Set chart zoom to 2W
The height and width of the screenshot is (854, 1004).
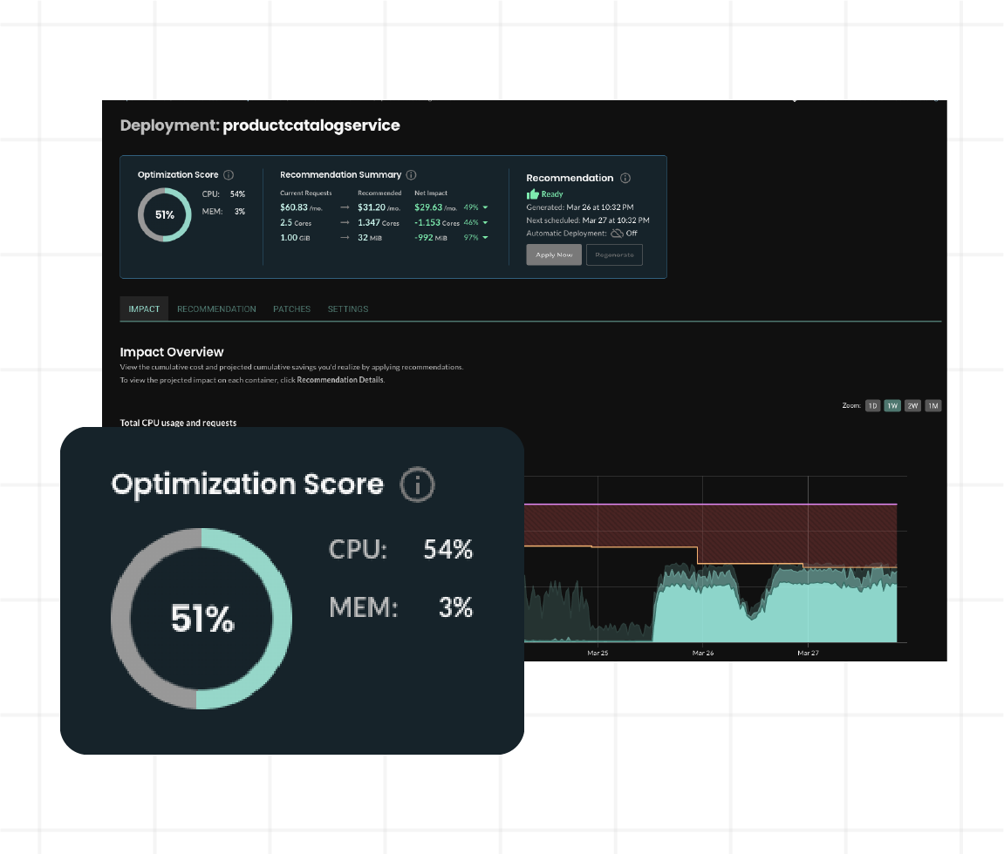(913, 405)
